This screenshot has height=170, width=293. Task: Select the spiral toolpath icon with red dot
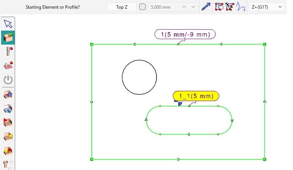tap(8, 65)
